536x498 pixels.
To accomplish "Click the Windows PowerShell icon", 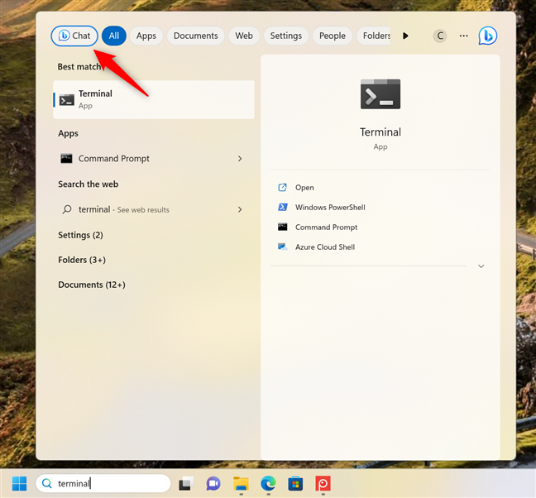I will pos(282,207).
